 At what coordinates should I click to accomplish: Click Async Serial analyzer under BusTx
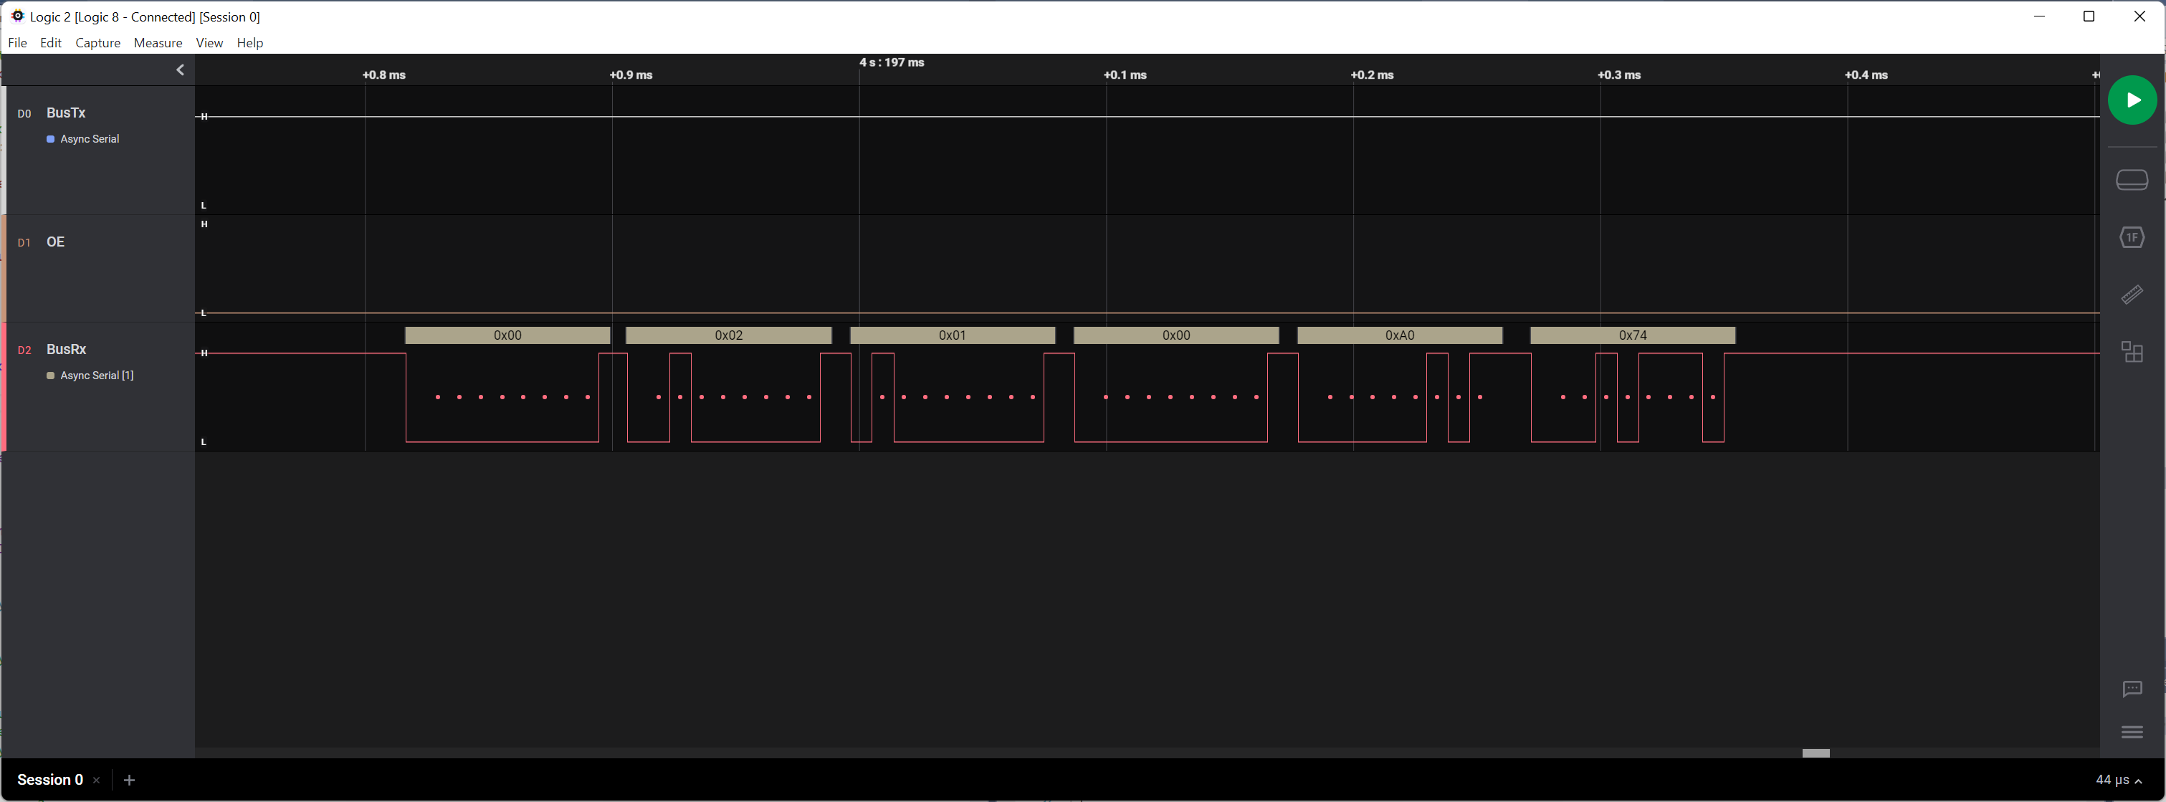[89, 139]
